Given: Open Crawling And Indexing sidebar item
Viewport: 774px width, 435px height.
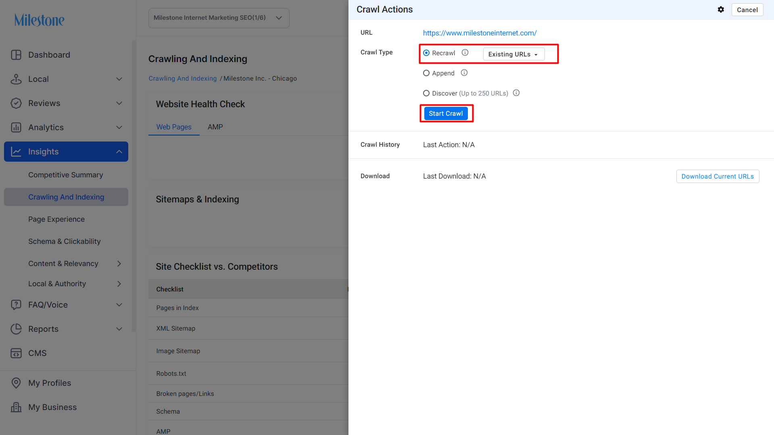Looking at the screenshot, I should click(66, 197).
